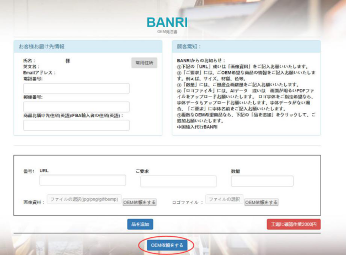Open the 画像資料 file chooser
Image resolution: width=346 pixels, height=255 pixels.
coord(84,199)
